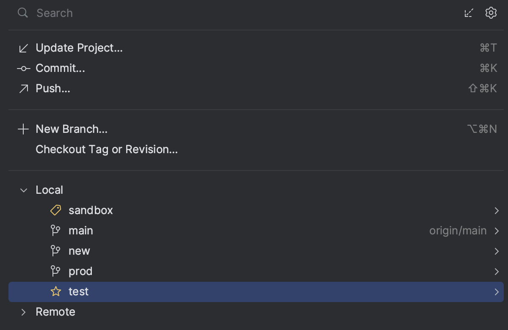This screenshot has height=330, width=508.
Task: Open the settings gear icon
Action: pyautogui.click(x=491, y=13)
